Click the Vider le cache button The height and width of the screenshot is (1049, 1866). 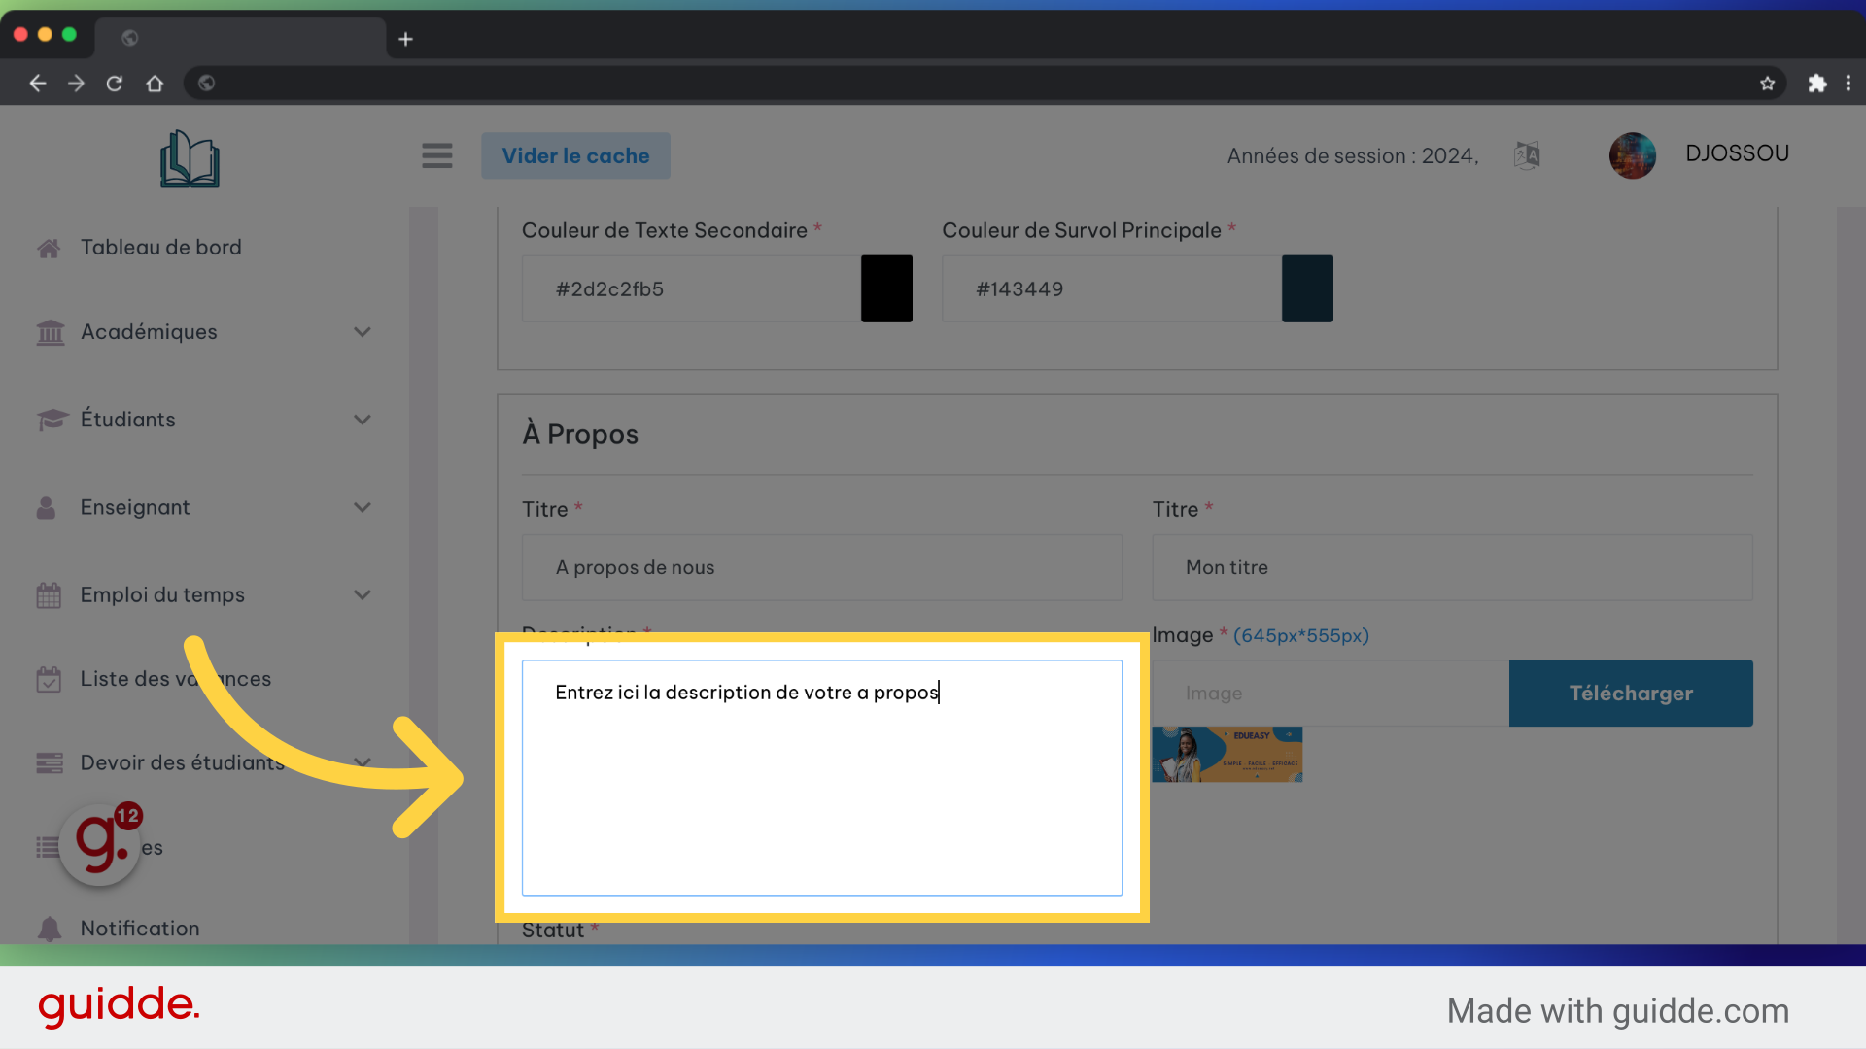point(575,155)
